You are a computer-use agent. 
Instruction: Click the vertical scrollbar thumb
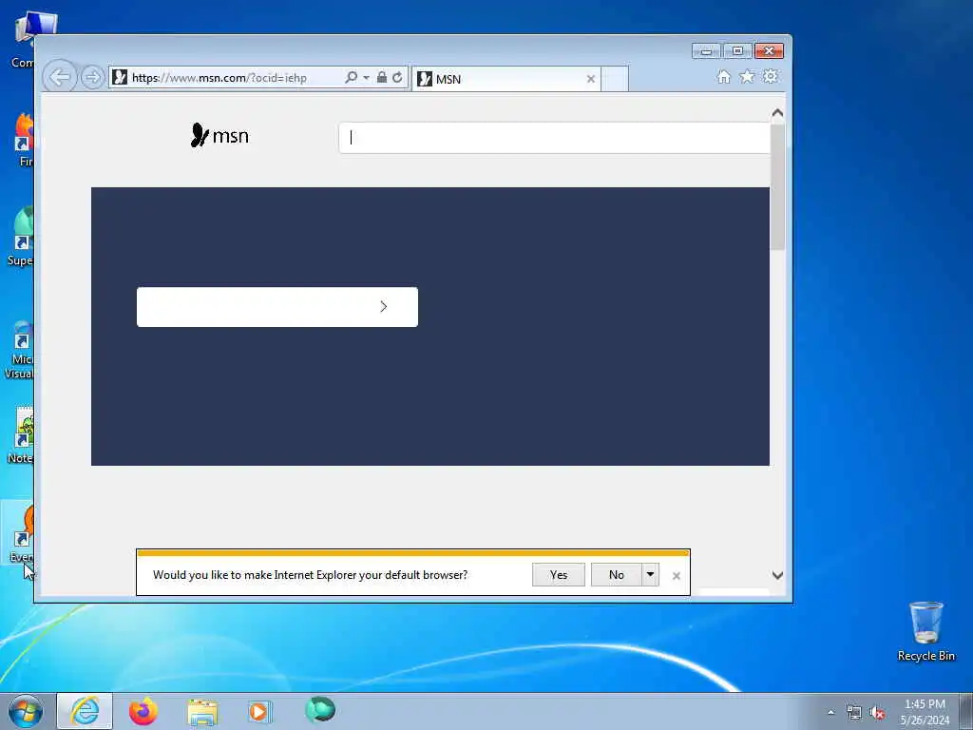click(777, 187)
